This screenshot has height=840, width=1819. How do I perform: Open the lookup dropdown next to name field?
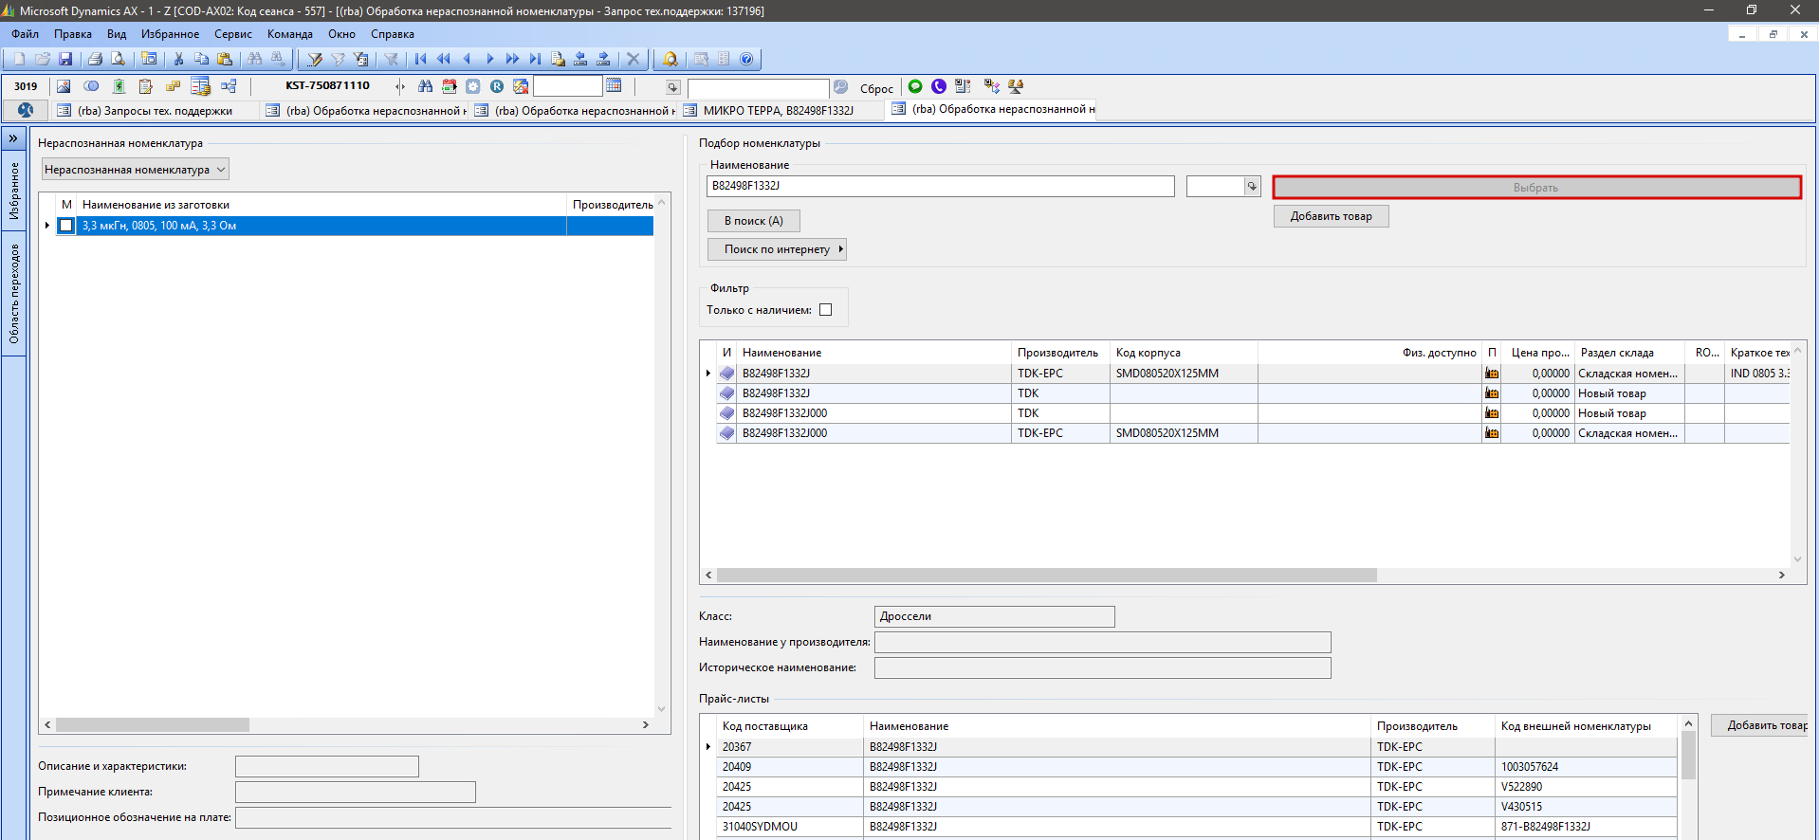coord(1252,187)
